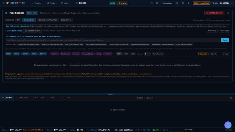Switch to the PENDING tab
The height and width of the screenshot is (132, 235).
22,98
